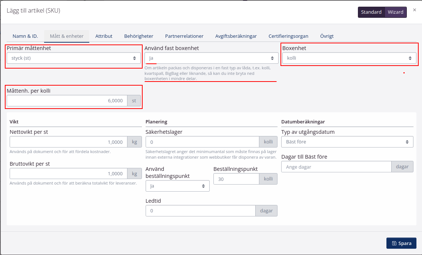Switch to the Certifieringsorgan tab
422x255 pixels.
[x=288, y=36]
